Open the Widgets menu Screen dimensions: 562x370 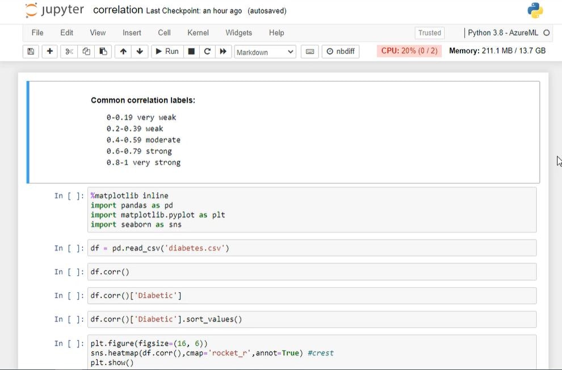coord(238,33)
